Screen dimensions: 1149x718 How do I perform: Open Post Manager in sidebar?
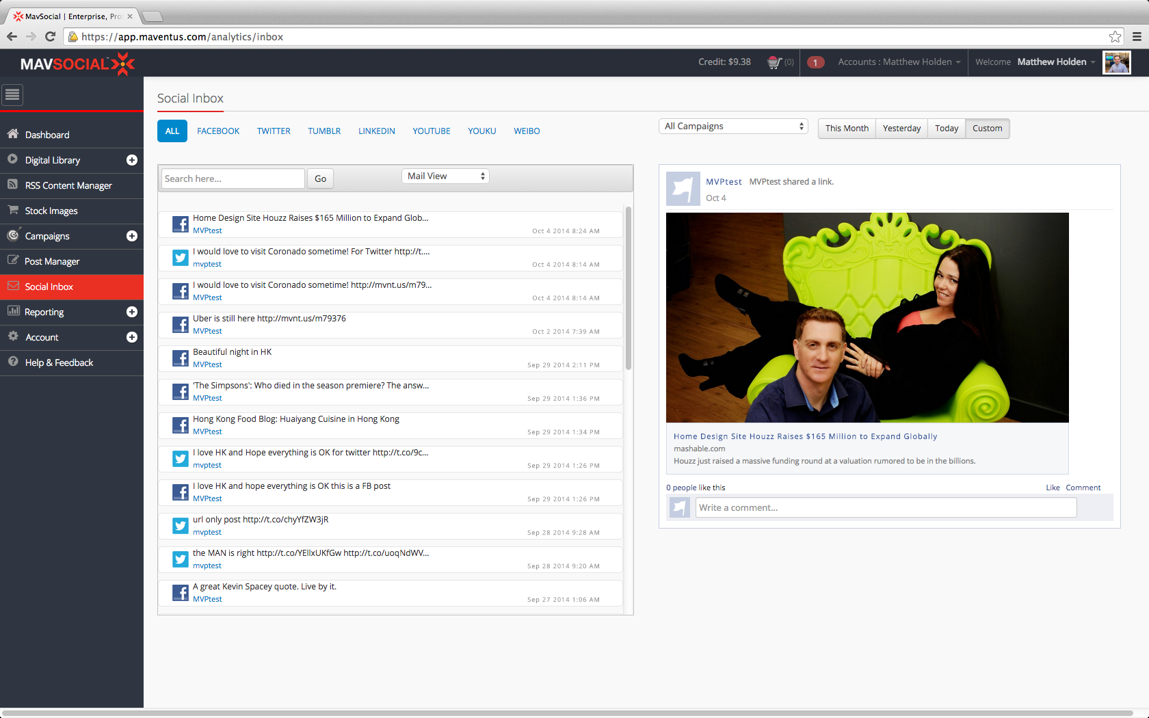[x=72, y=261]
